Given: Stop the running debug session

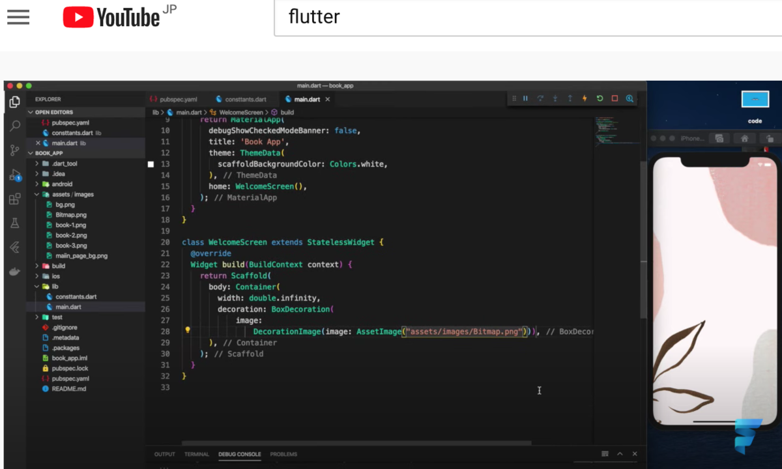Looking at the screenshot, I should (615, 98).
